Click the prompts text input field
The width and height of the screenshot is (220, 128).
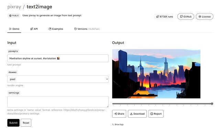pos(58,58)
